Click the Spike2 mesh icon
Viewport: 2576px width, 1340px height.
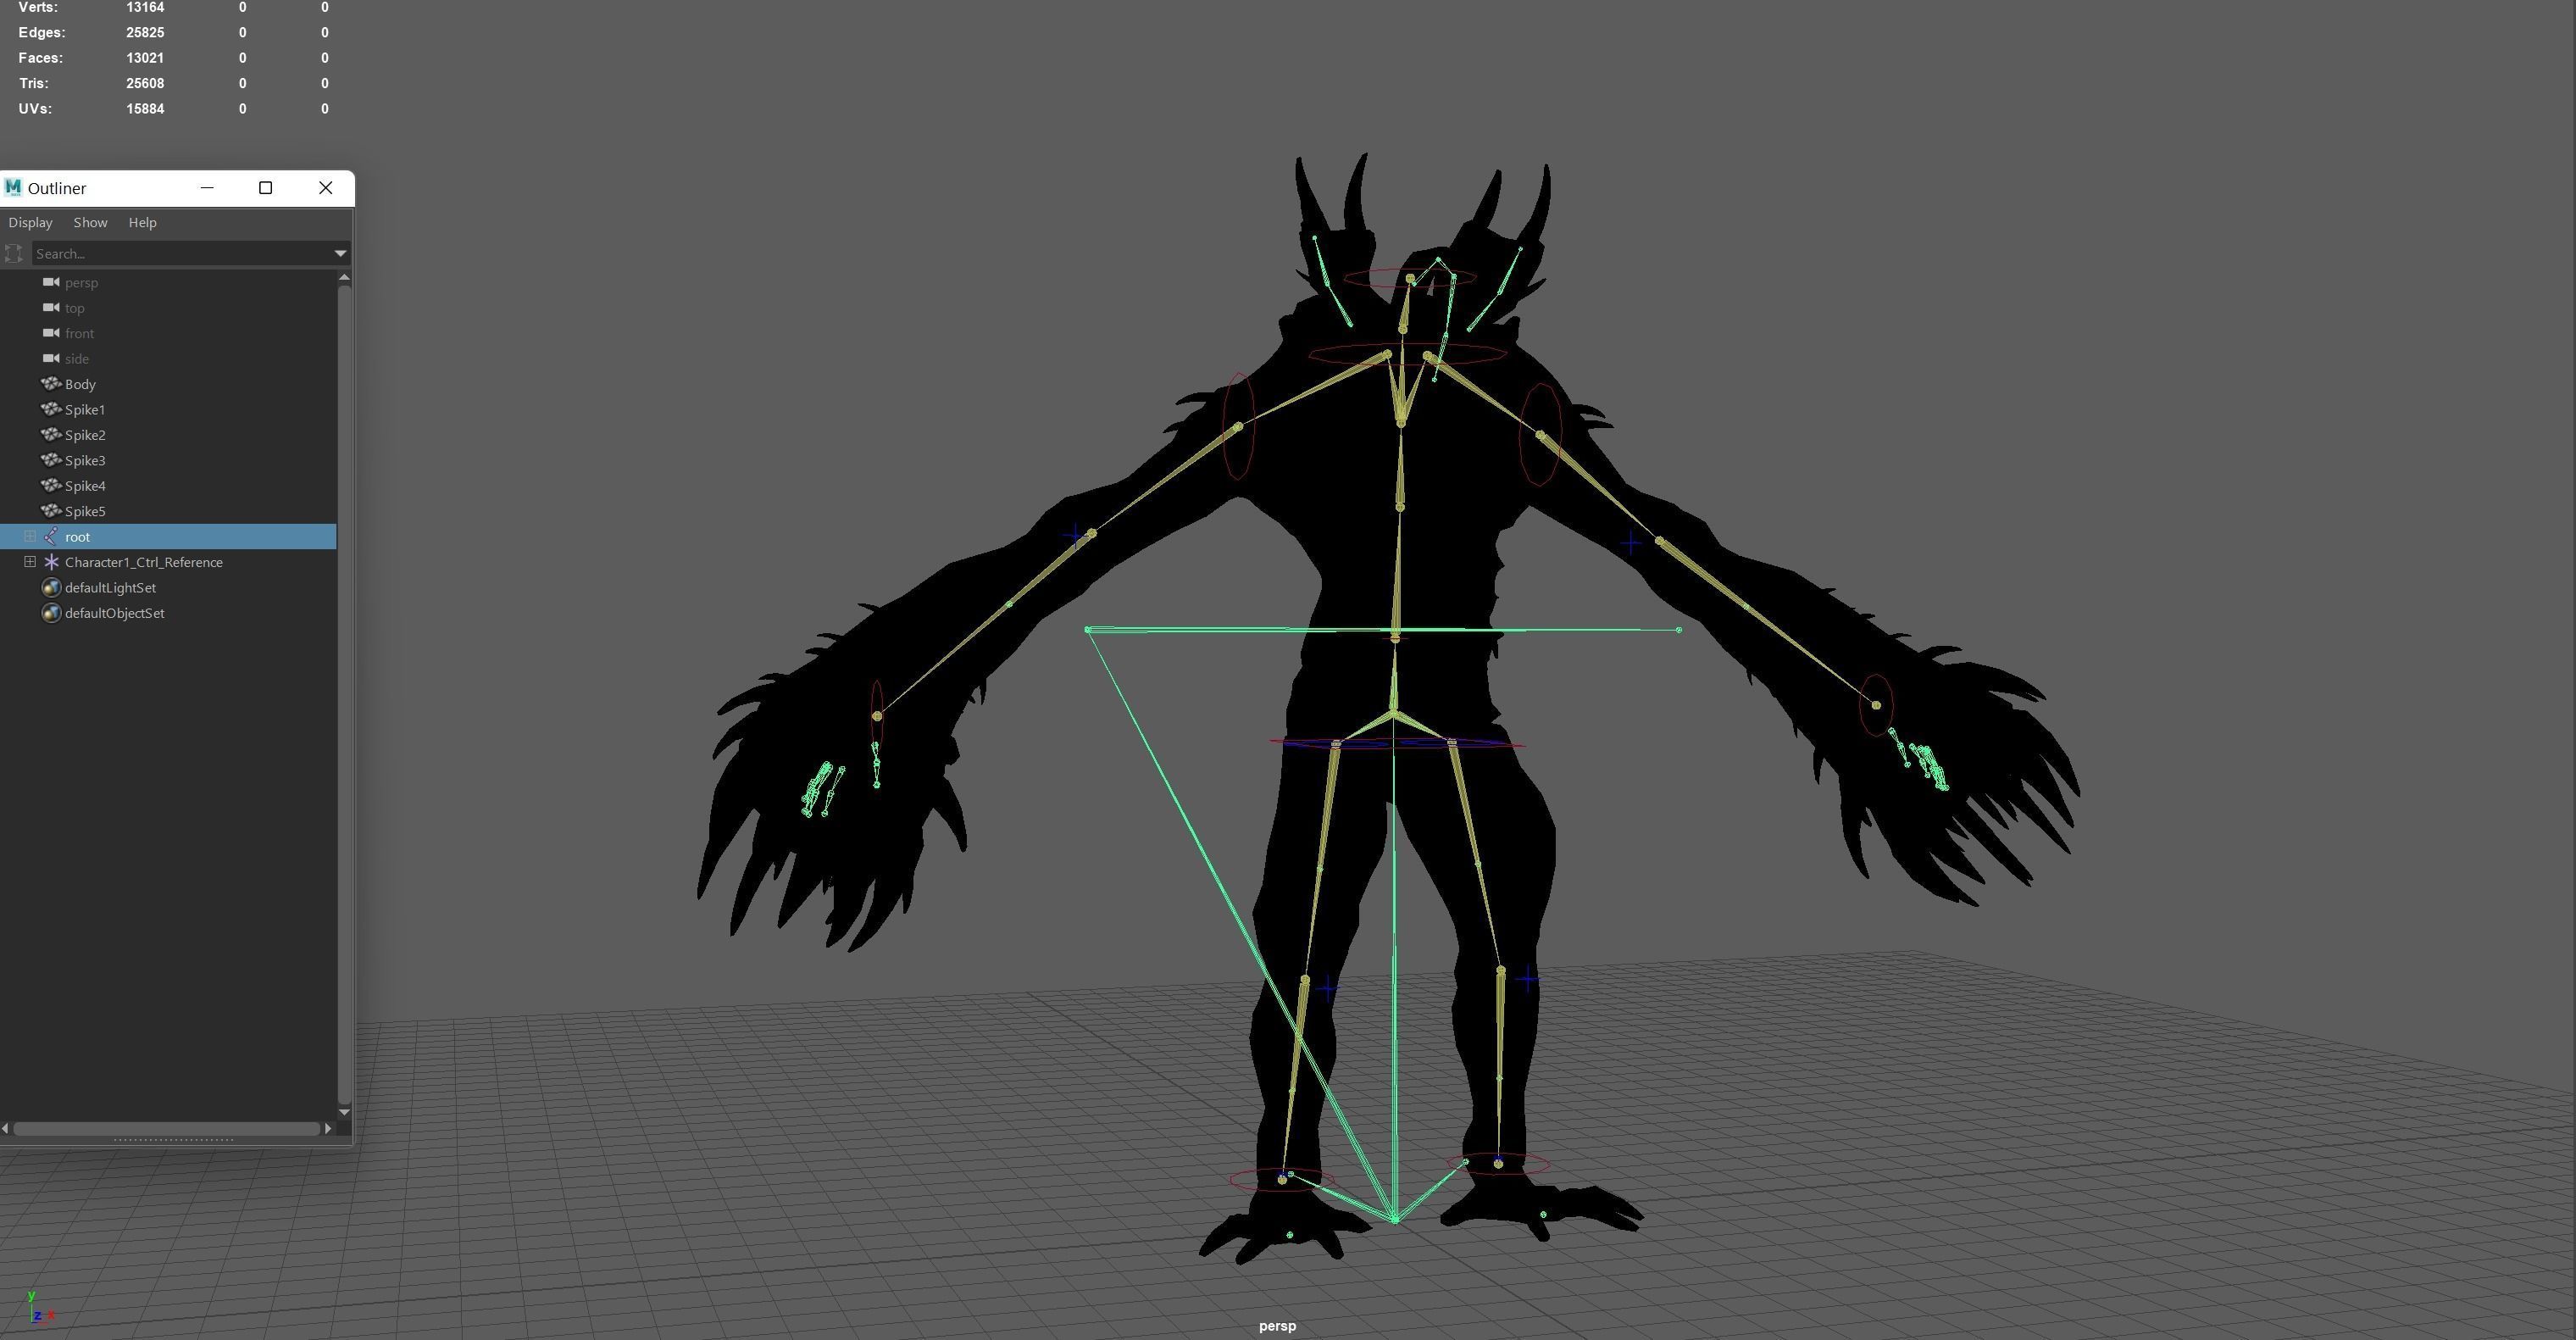click(x=51, y=435)
